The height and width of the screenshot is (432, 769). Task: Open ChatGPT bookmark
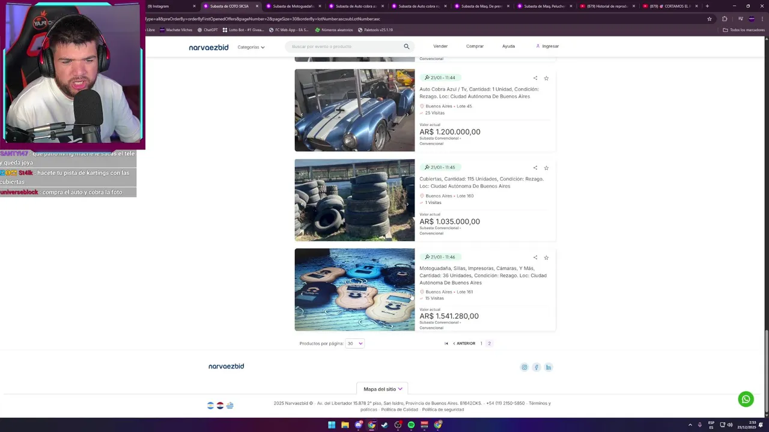[x=207, y=29]
